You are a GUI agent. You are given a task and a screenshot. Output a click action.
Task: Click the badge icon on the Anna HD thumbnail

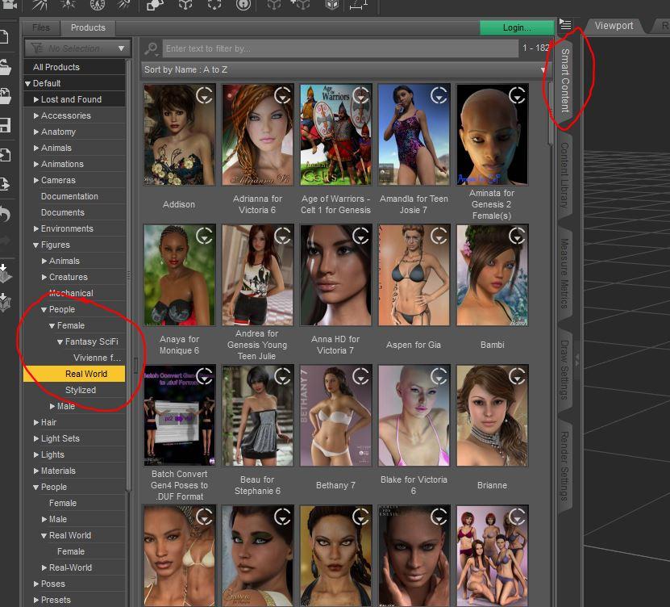tap(360, 236)
